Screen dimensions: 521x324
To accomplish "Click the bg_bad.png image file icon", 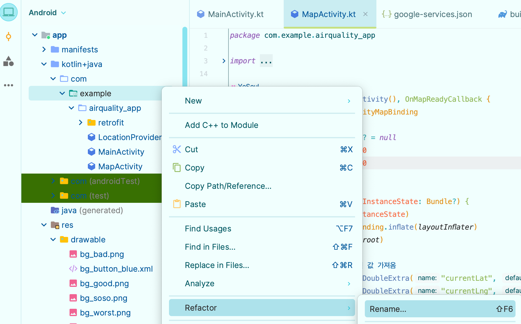I will 73,254.
